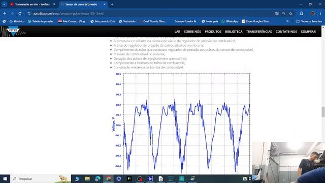Image resolution: width=325 pixels, height=183 pixels.
Task: Open the CONTATE-NOS menu item
Action: tap(286, 32)
